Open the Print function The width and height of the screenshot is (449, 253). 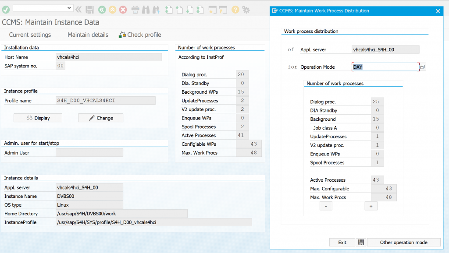[135, 9]
